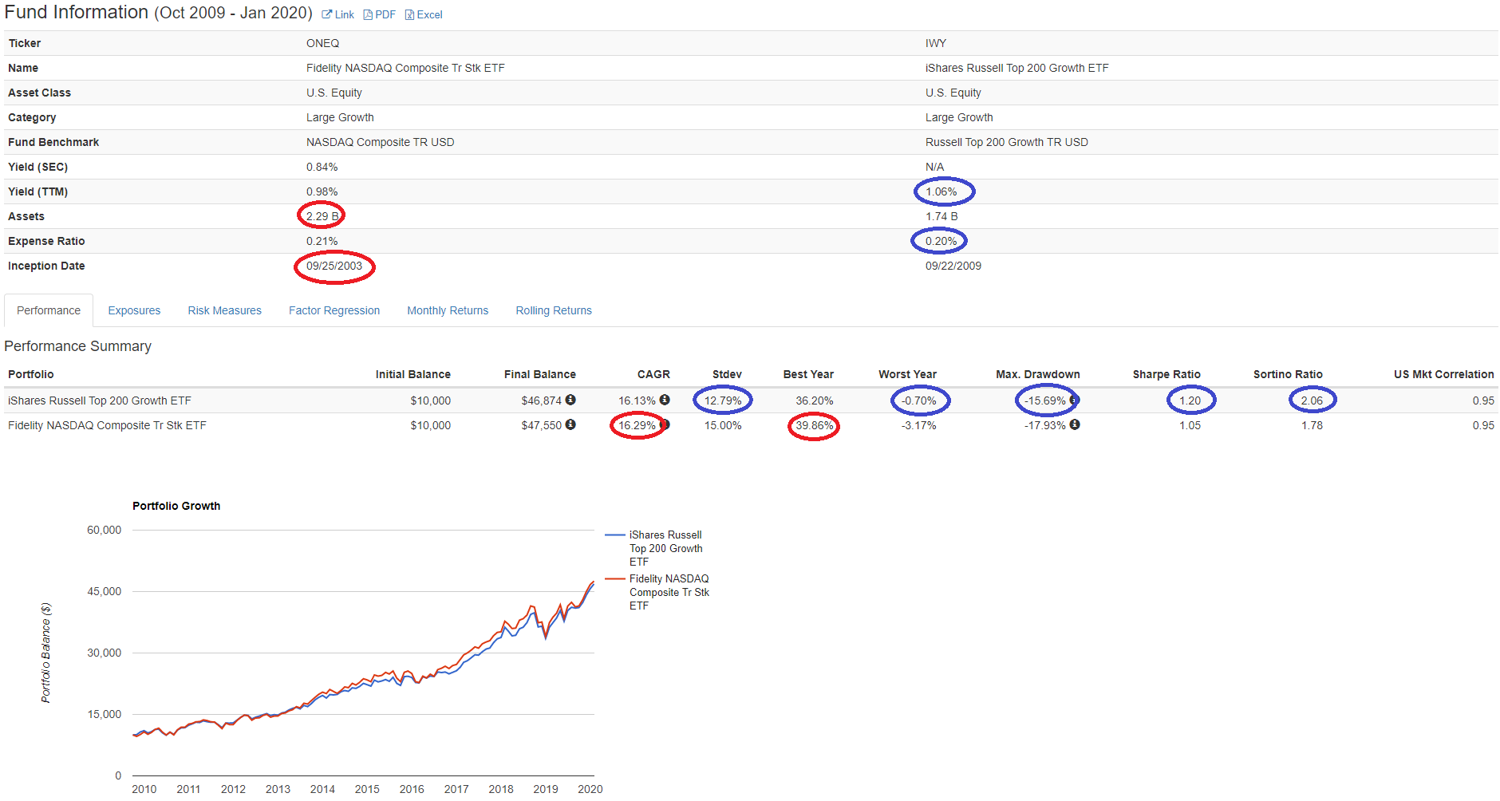Click the Portfolio Growth chart title
Viewport: 1500px width, 801px height.
(176, 506)
